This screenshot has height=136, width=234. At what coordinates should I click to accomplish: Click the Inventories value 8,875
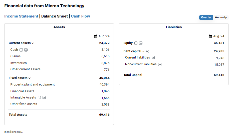[105, 63]
